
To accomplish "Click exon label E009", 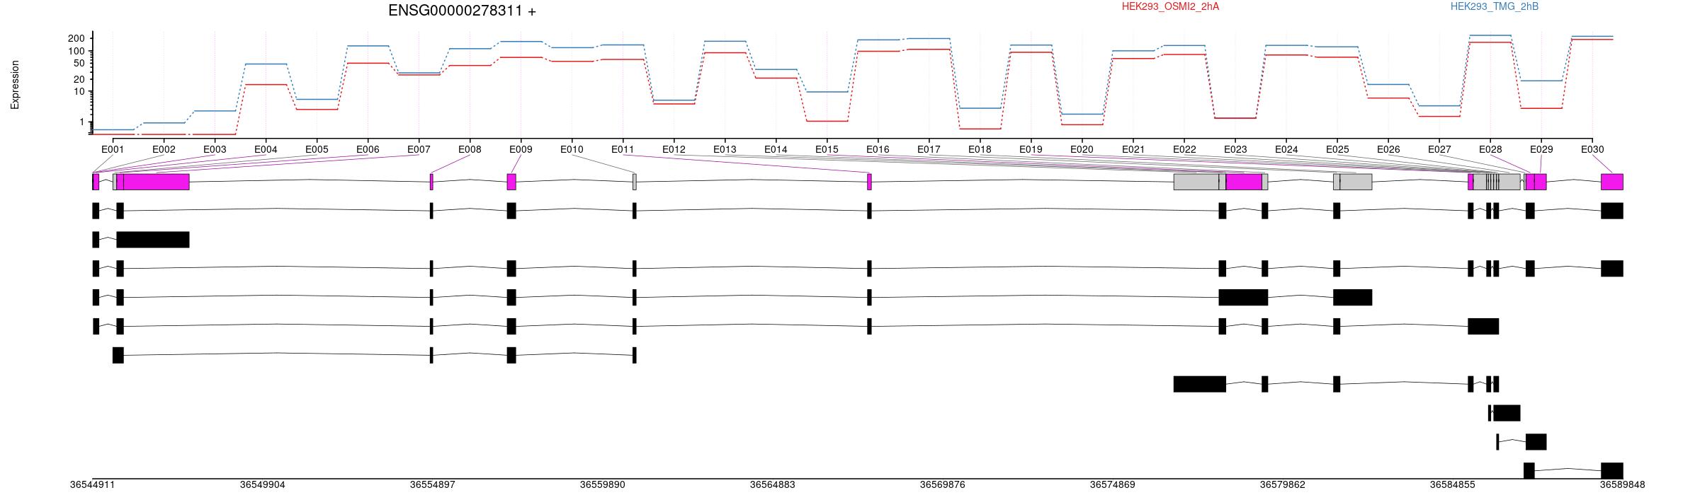I will (x=521, y=149).
